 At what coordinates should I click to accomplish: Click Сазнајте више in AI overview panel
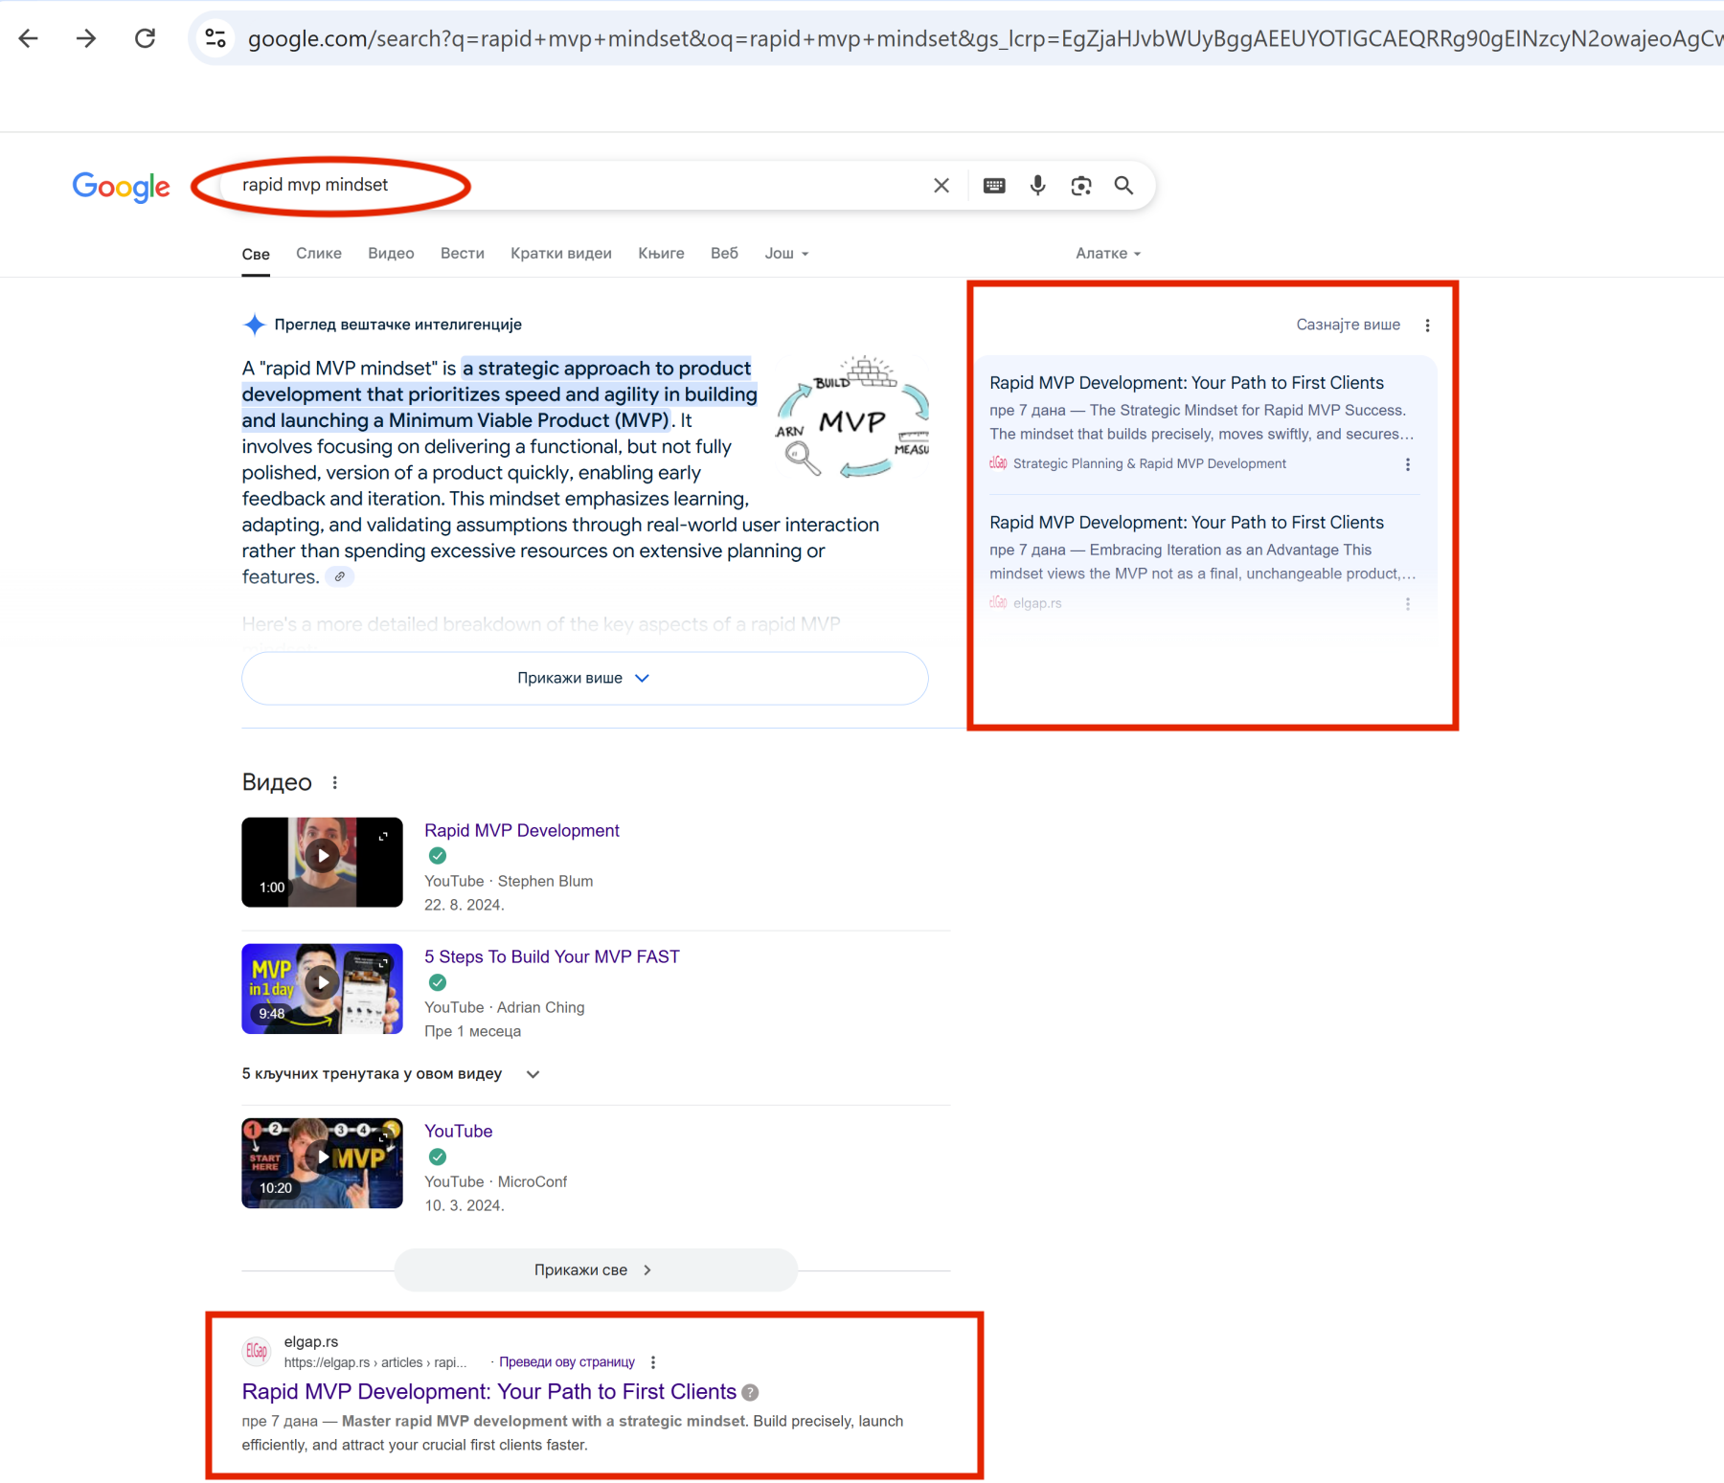1347,325
